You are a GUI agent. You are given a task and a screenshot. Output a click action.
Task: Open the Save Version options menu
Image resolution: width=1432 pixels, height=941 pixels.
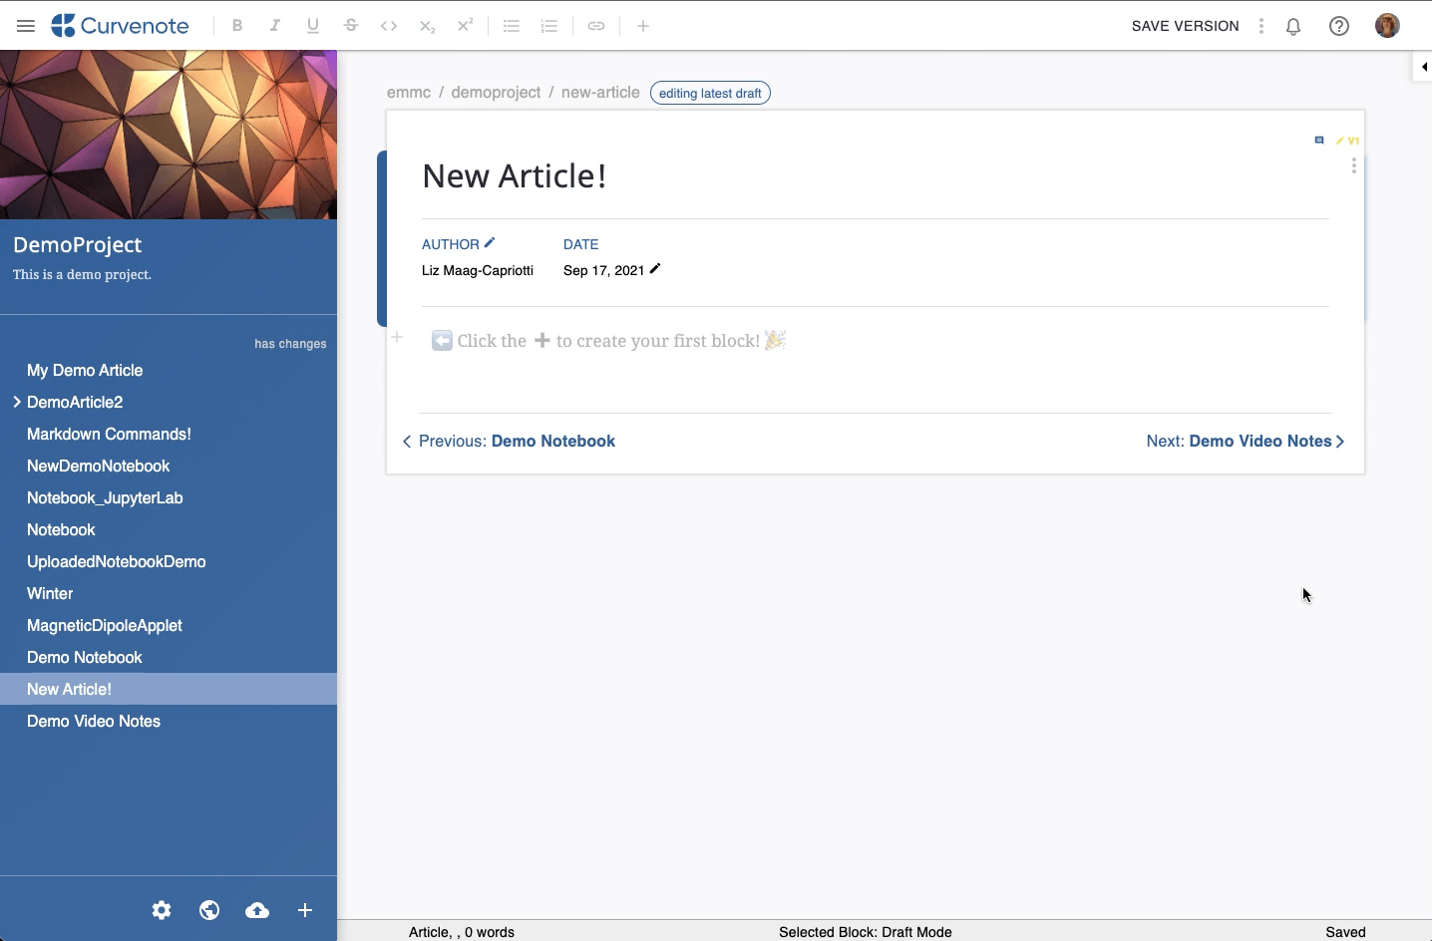click(1261, 26)
